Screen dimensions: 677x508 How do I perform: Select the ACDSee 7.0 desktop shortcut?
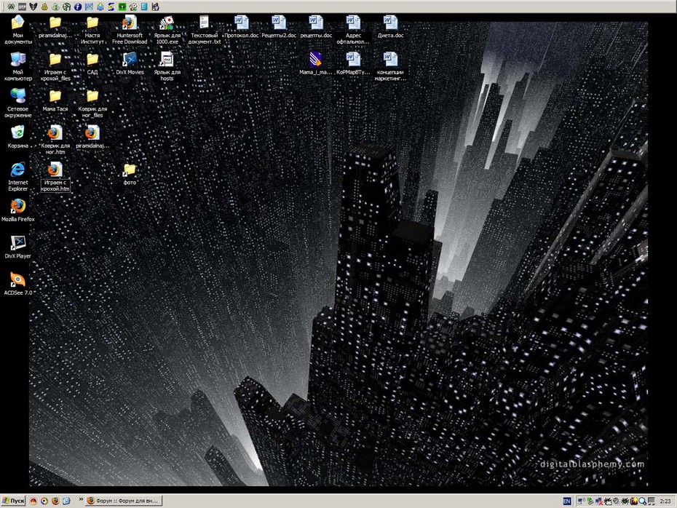[x=17, y=283]
